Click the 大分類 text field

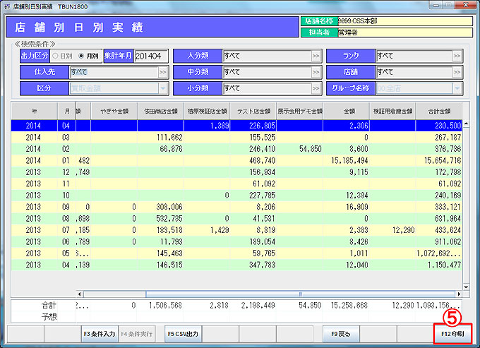pos(265,56)
